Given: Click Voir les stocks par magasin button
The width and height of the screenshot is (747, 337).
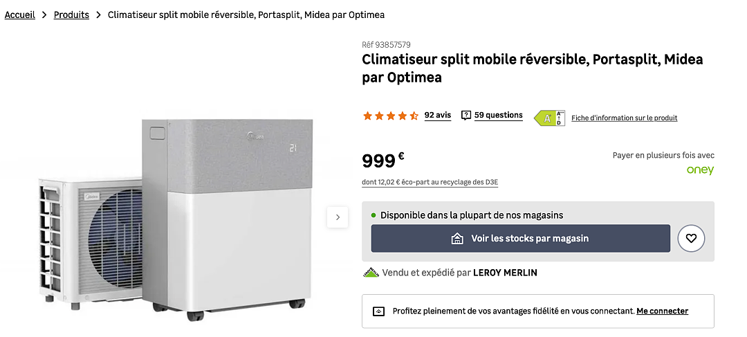Looking at the screenshot, I should tap(521, 238).
